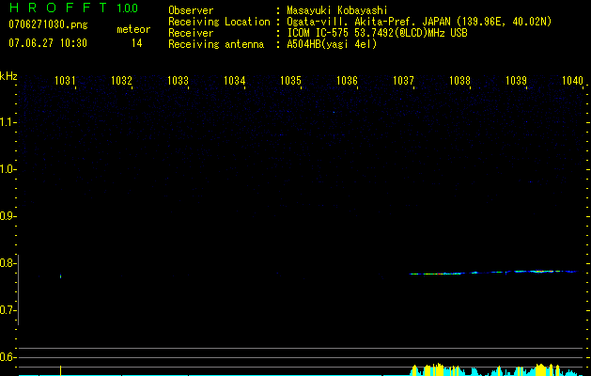591x376 pixels.
Task: Click the 1038 time axis label
Action: coord(460,80)
